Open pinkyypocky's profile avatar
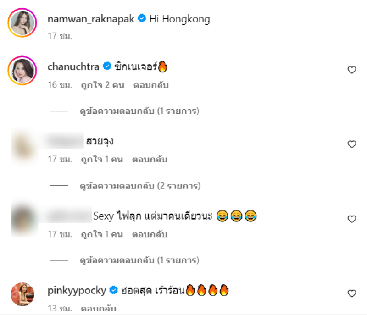Viewport: 367px width, 315px height. coord(22,294)
